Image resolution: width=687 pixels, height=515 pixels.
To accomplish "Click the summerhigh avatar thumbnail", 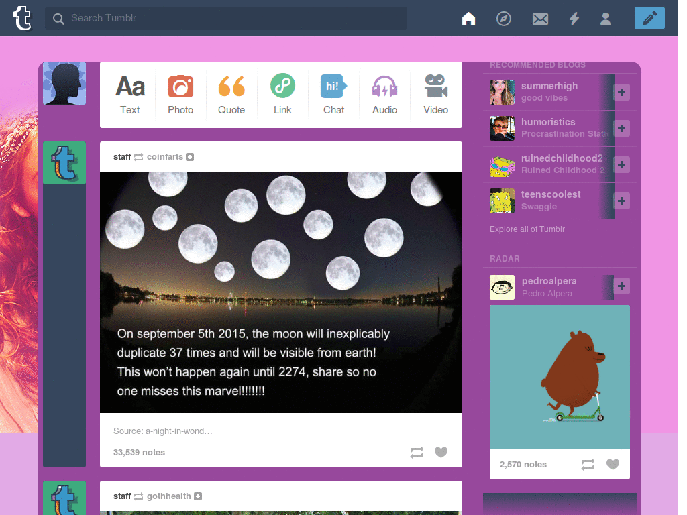I will tap(502, 92).
